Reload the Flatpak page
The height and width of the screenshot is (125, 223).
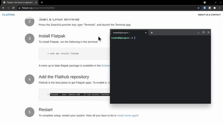pyautogui.click(x=13, y=8)
